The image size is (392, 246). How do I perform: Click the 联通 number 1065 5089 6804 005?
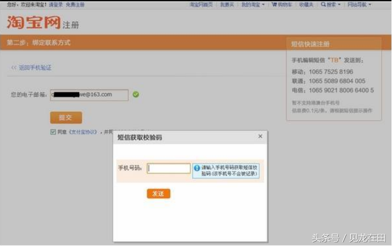tap(337, 81)
